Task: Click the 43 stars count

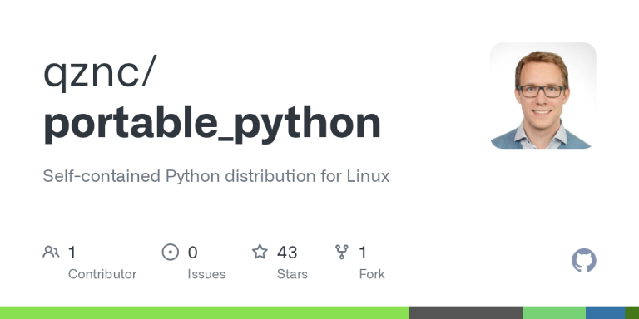Action: 287,253
